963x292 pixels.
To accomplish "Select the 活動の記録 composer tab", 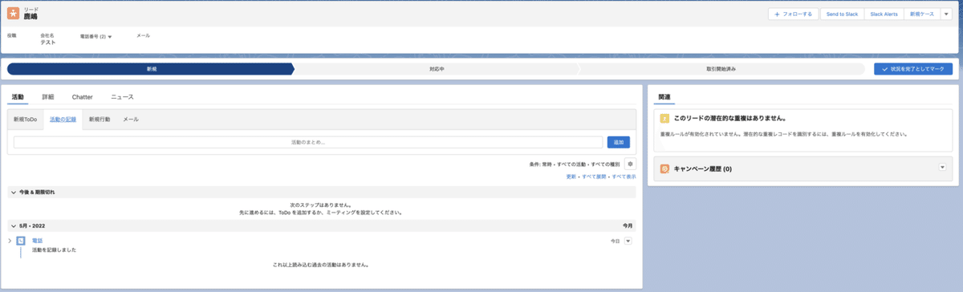I will click(63, 119).
